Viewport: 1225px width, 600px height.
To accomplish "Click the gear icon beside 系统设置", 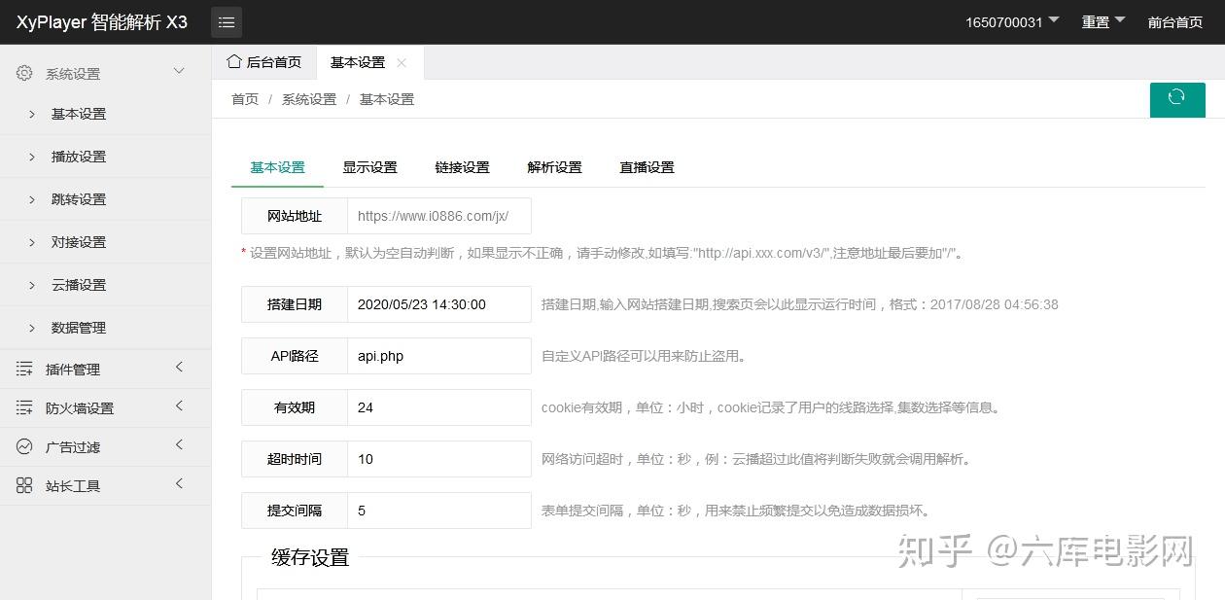I will point(24,73).
